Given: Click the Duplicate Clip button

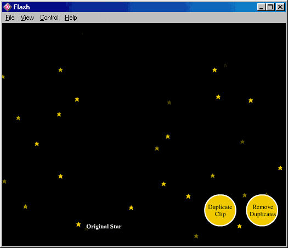Looking at the screenshot, I should (x=220, y=210).
